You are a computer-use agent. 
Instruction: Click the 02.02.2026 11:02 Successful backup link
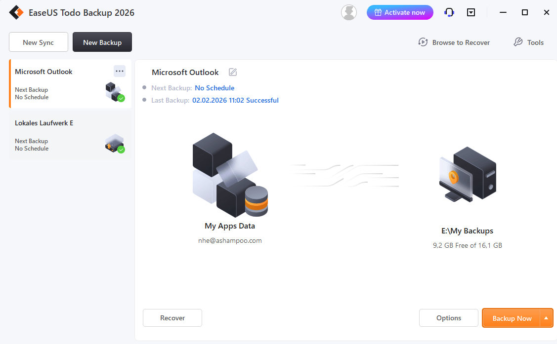(235, 100)
